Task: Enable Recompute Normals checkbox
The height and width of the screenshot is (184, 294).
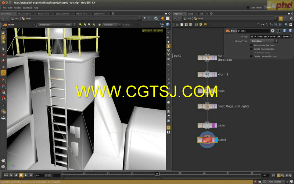Action: click(251, 45)
